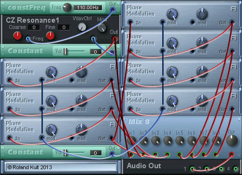
Task: Click Out jack of Constant module above copyright note
Action: tap(112, 154)
